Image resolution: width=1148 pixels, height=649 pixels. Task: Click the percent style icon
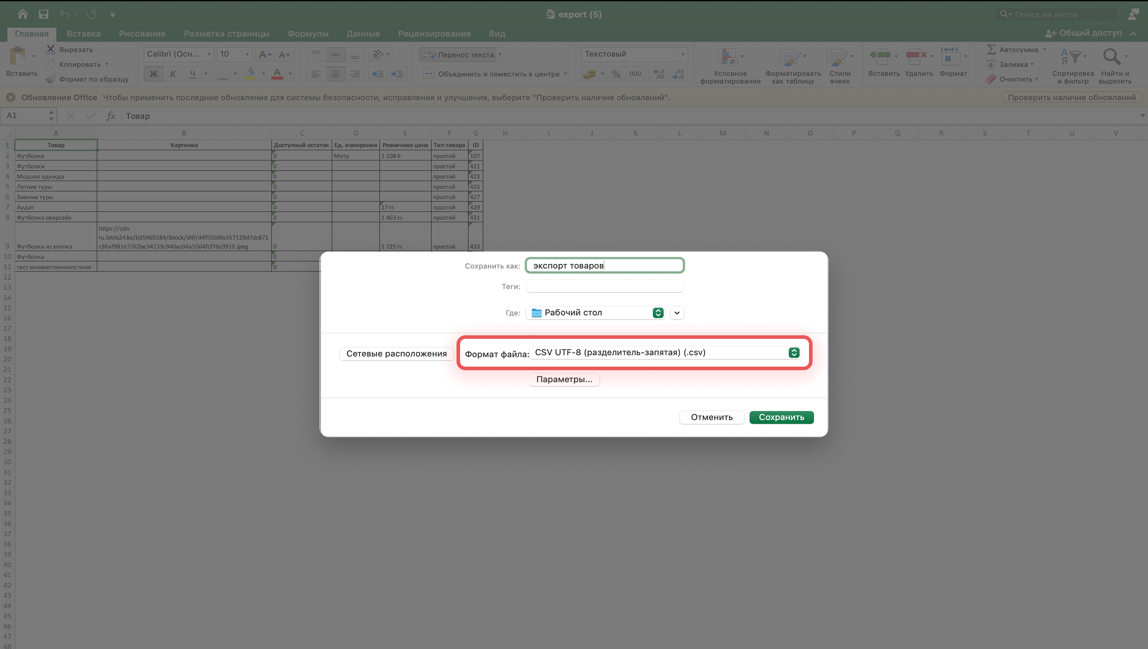coord(616,74)
